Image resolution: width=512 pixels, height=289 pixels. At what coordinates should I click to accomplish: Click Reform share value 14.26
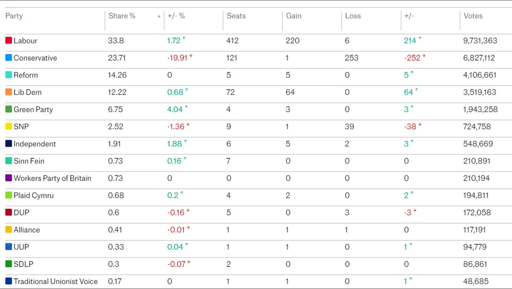tap(118, 75)
